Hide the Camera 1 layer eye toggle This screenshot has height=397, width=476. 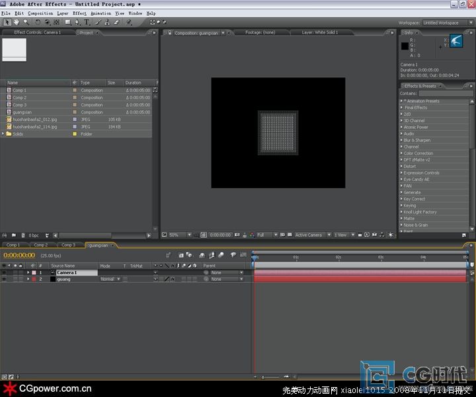point(4,272)
